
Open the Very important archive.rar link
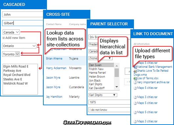click(x=153, y=82)
